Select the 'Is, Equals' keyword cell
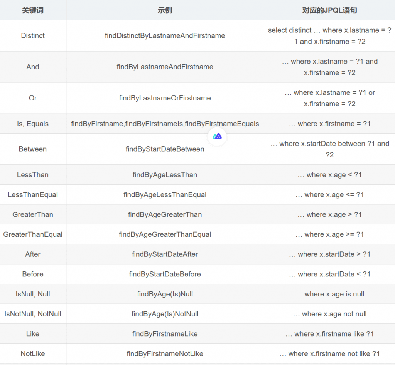This screenshot has width=395, height=365. 33,124
